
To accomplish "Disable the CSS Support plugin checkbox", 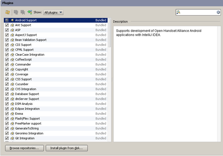I will point(7,79).
